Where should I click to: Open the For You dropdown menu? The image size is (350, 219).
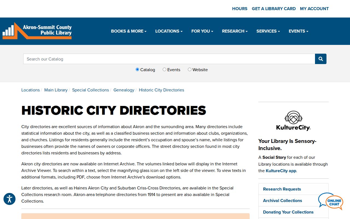click(x=202, y=31)
